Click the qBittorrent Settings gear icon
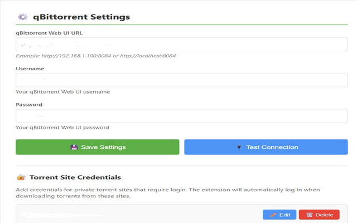This screenshot has width=357, height=223. [x=23, y=17]
